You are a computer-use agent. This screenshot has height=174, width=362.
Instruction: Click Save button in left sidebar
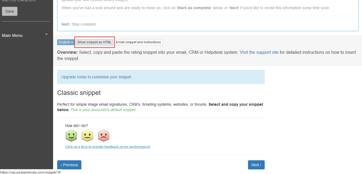[10, 11]
